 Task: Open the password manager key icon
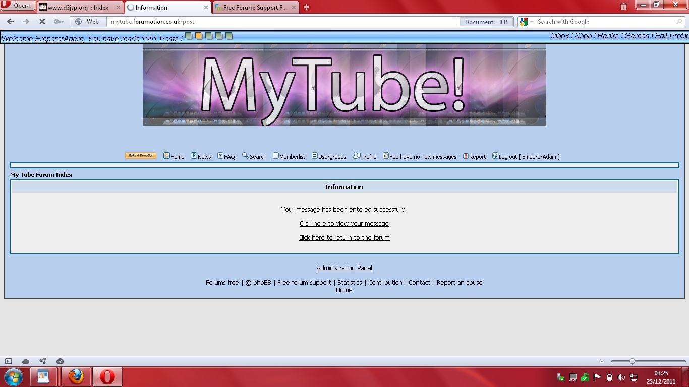(x=59, y=22)
